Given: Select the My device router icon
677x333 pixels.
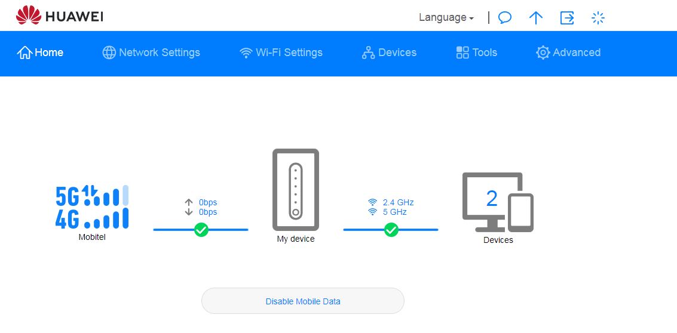Looking at the screenshot, I should click(x=296, y=190).
